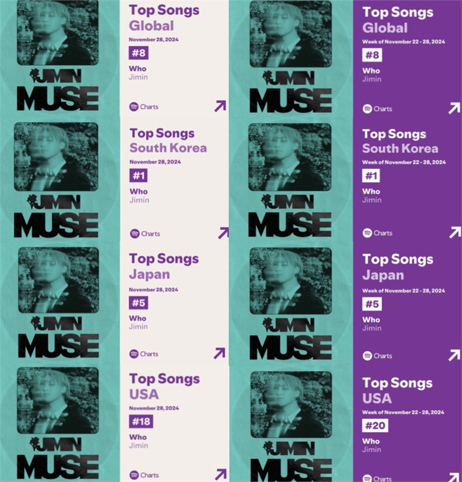The width and height of the screenshot is (462, 482).
Task: Open the Jimin artist name on the weekly Global card
Action: [372, 79]
